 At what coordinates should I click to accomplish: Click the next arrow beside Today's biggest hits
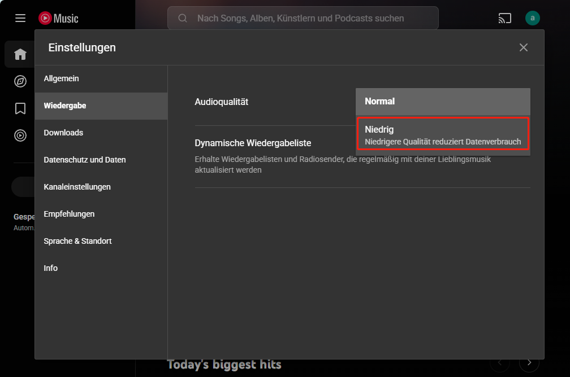click(529, 363)
